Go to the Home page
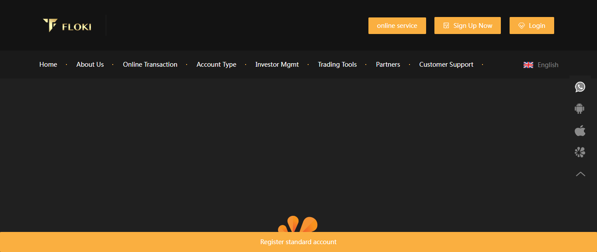The width and height of the screenshot is (597, 252). pyautogui.click(x=48, y=65)
